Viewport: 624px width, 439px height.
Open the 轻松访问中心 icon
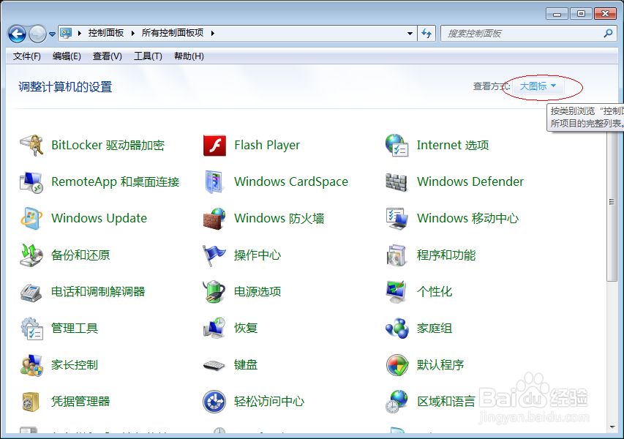(214, 402)
